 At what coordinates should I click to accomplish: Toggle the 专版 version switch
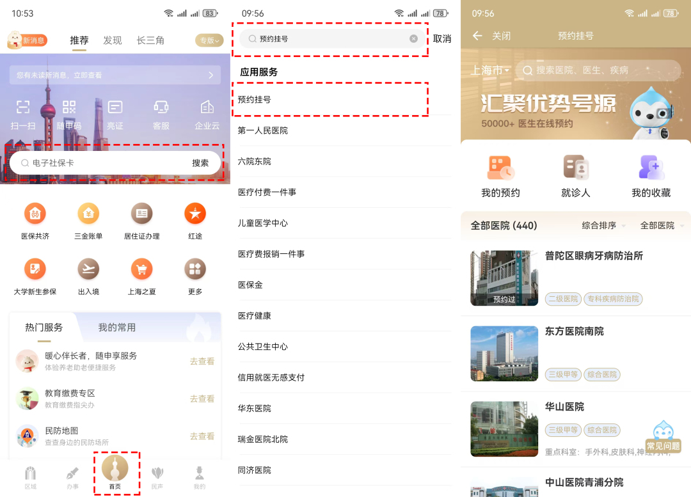[x=209, y=40]
